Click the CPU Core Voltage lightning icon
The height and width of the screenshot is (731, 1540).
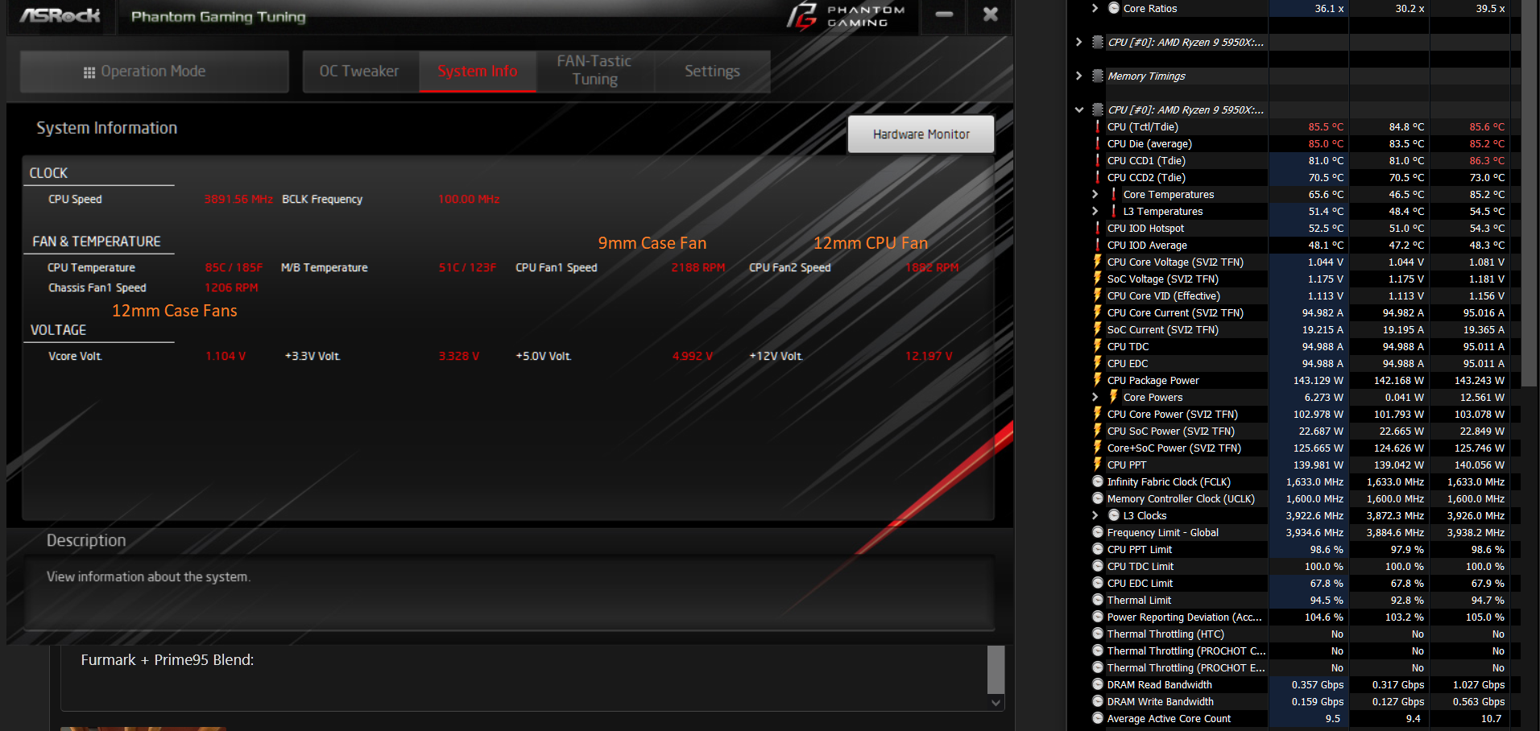(1097, 262)
